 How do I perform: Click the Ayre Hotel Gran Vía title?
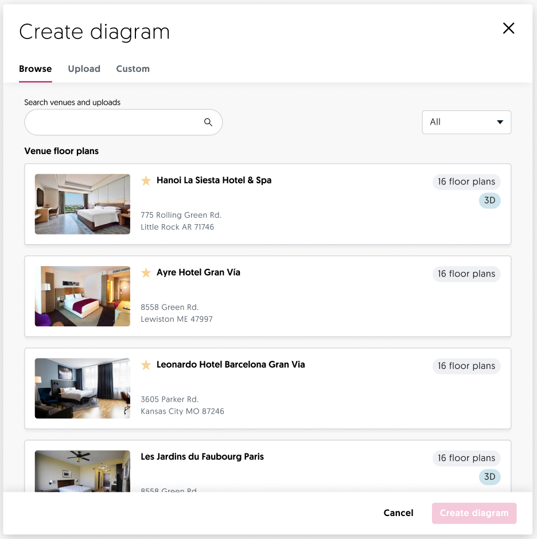click(x=199, y=272)
